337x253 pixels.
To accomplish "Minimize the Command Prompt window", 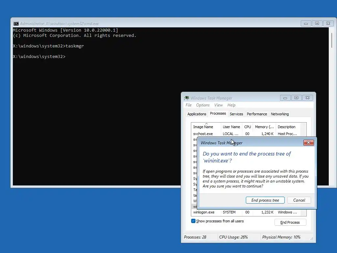I will tap(306, 23).
